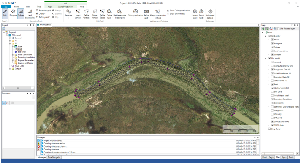Click Delete samples in polygons
301x164 pixels.
(x=120, y=14)
